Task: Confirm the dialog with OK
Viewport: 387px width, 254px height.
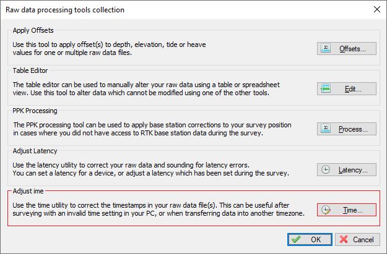Action: [x=310, y=239]
